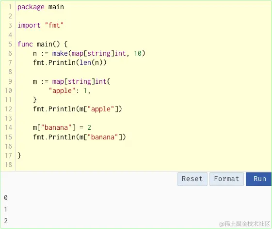Click line number 18 in gutter
Viewport: 272px width, 229px height.
8,165
